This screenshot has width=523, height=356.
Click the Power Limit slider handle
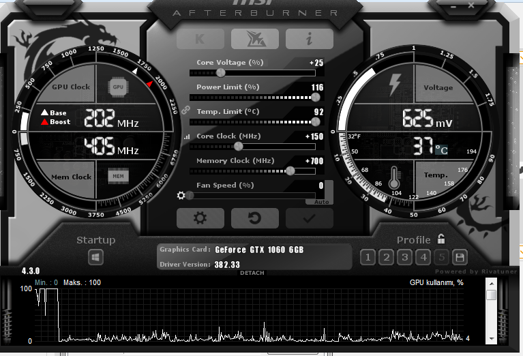coord(315,97)
